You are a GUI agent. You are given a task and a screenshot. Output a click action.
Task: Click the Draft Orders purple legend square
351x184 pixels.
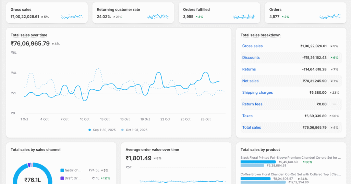(x=62, y=178)
